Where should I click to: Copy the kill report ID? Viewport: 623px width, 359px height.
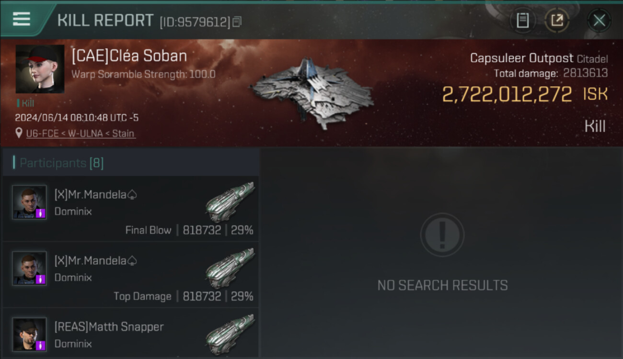point(237,22)
